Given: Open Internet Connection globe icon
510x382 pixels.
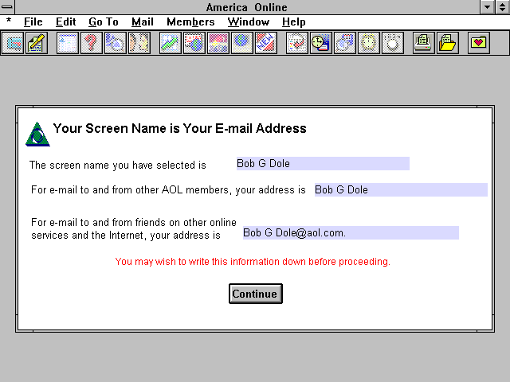Looking at the screenshot, I should point(242,43).
